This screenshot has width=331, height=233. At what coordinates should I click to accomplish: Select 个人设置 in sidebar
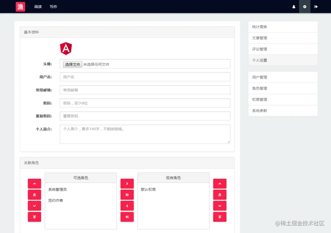coord(283,60)
